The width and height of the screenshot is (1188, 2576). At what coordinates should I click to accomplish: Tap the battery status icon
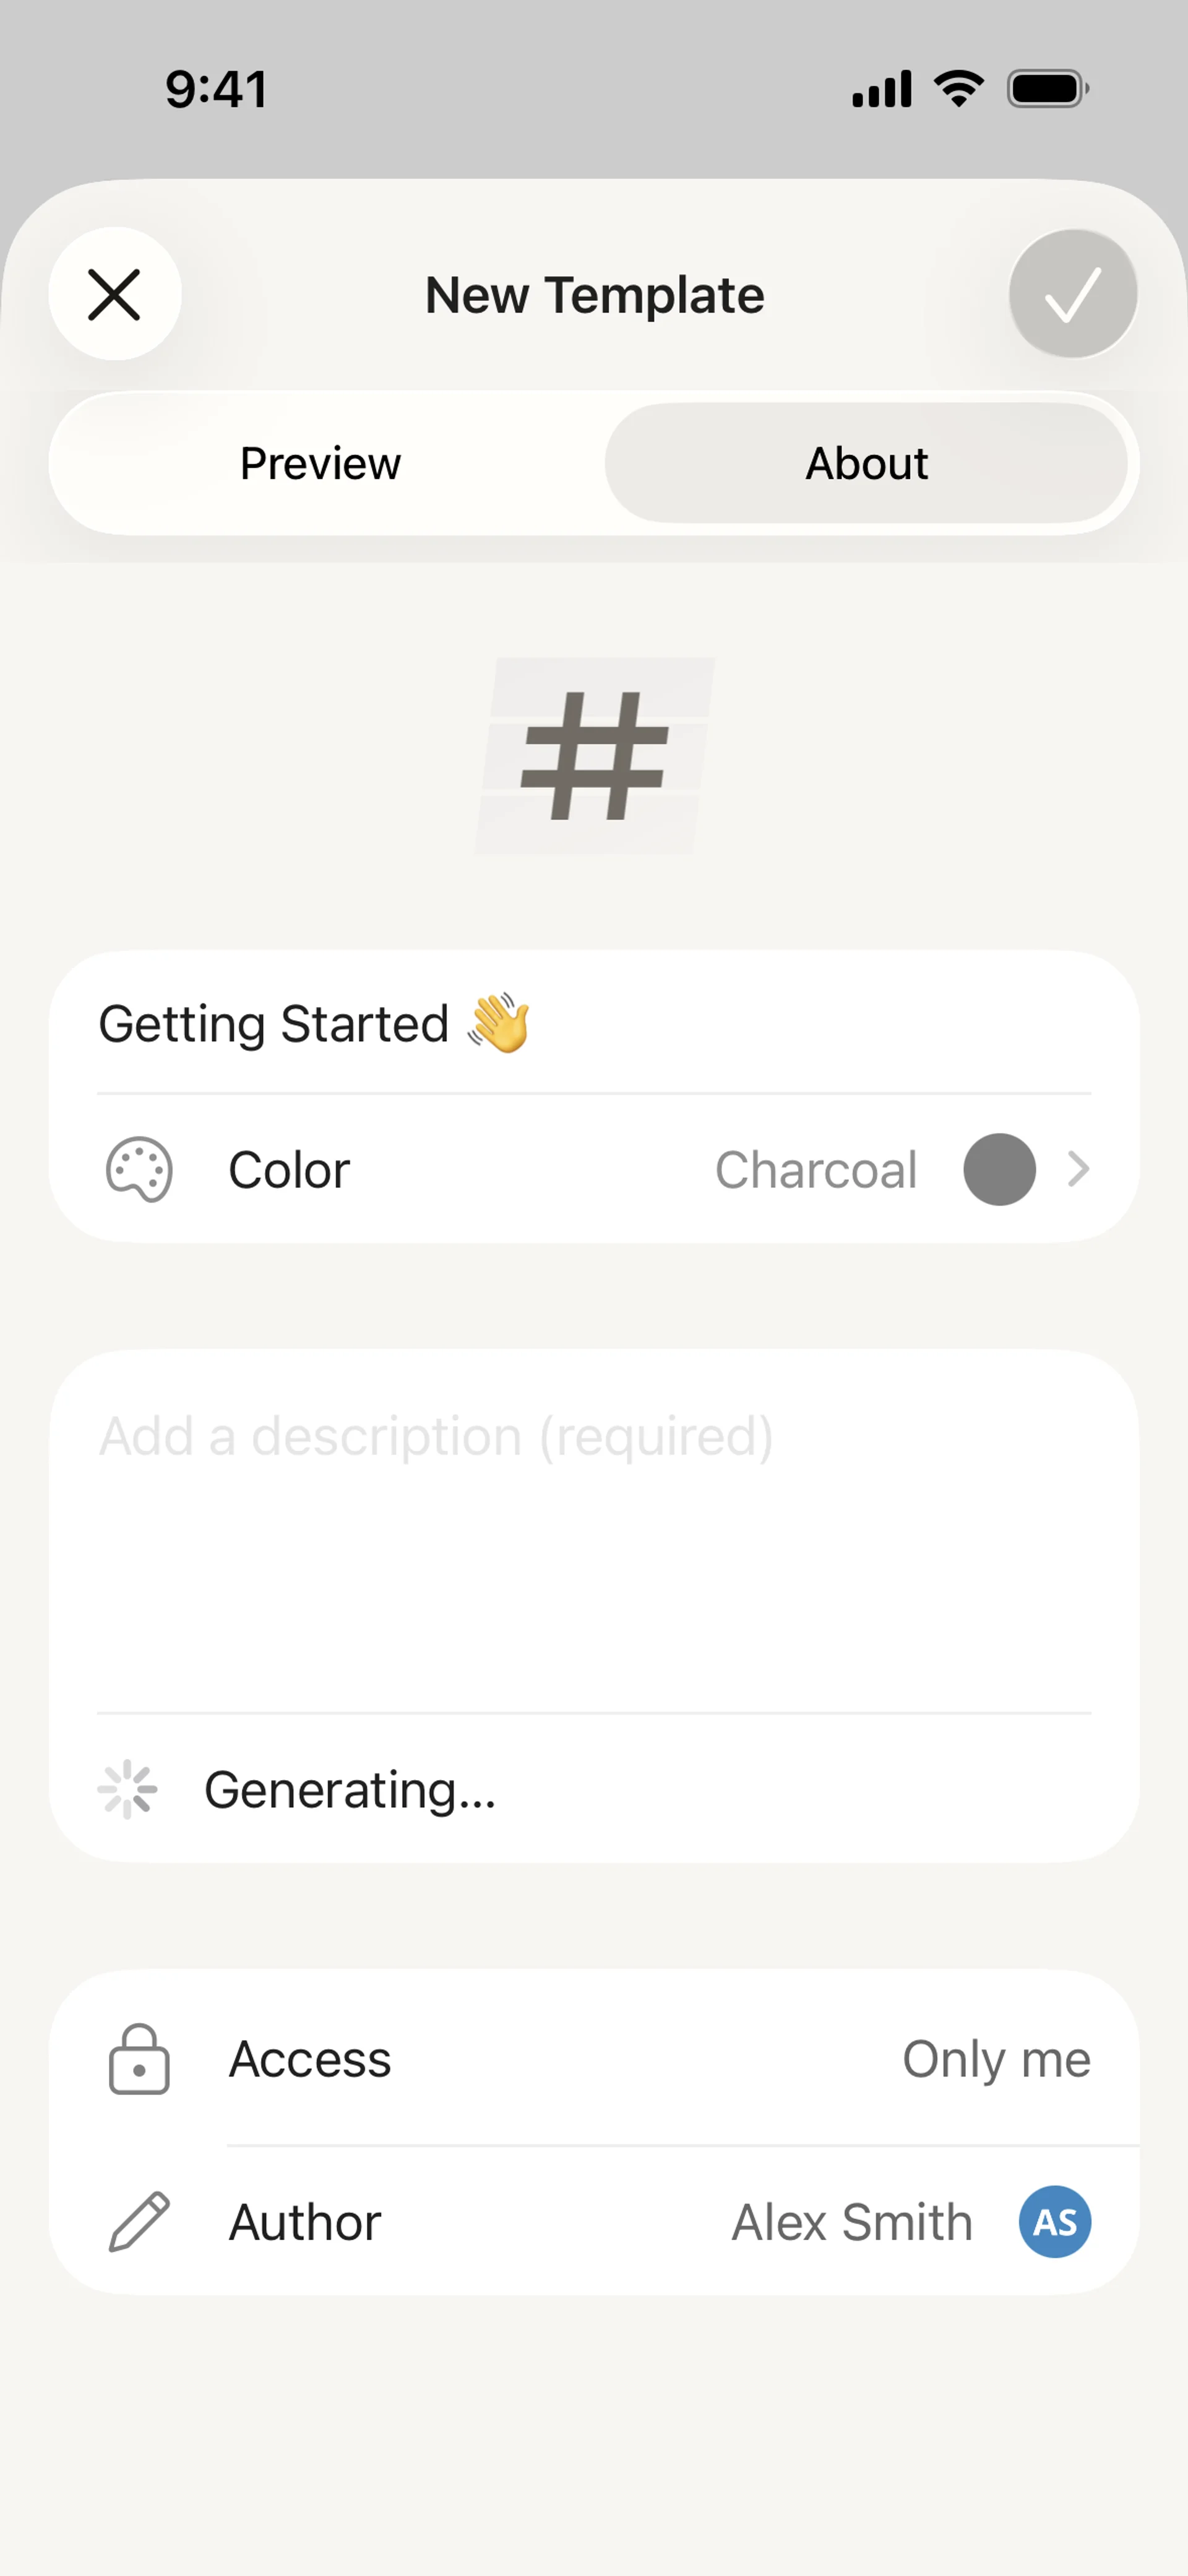(x=1047, y=89)
